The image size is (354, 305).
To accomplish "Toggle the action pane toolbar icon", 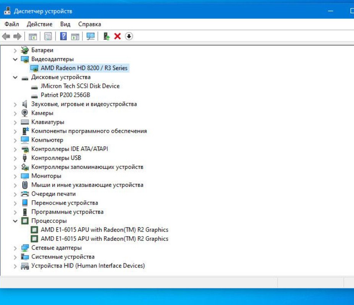I will pos(75,36).
